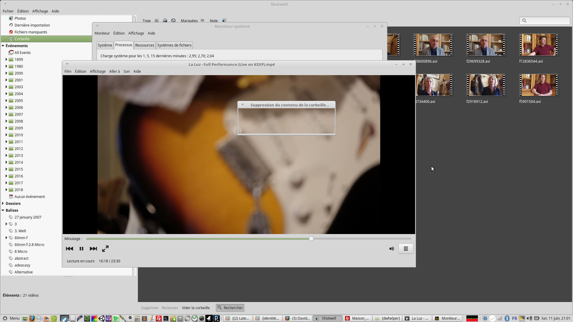The height and width of the screenshot is (322, 573).
Task: Click the Minutage seek slider handle
Action: pos(311,239)
